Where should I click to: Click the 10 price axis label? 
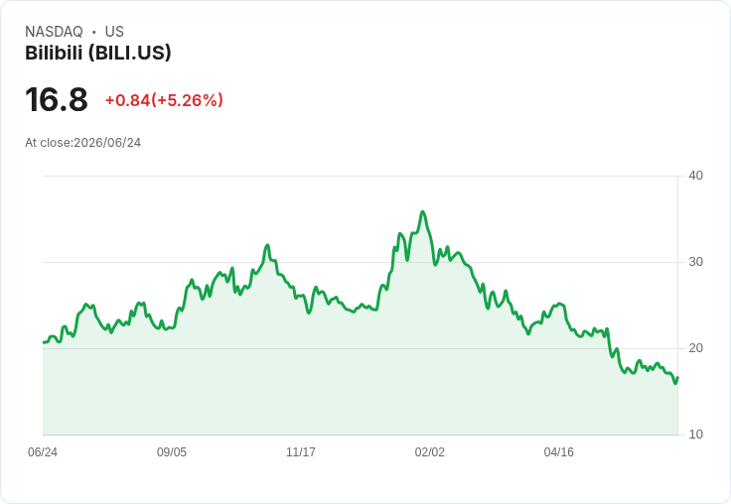695,435
